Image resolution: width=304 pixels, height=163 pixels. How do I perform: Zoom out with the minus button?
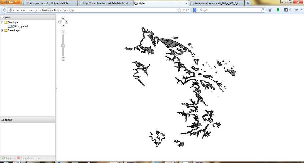coord(63,59)
